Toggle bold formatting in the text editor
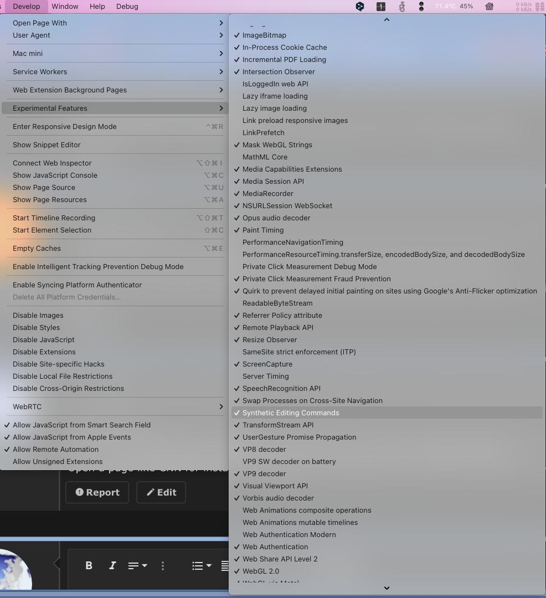This screenshot has height=598, width=546. tap(89, 565)
